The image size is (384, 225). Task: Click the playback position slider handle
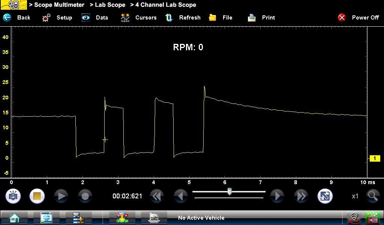[229, 192]
